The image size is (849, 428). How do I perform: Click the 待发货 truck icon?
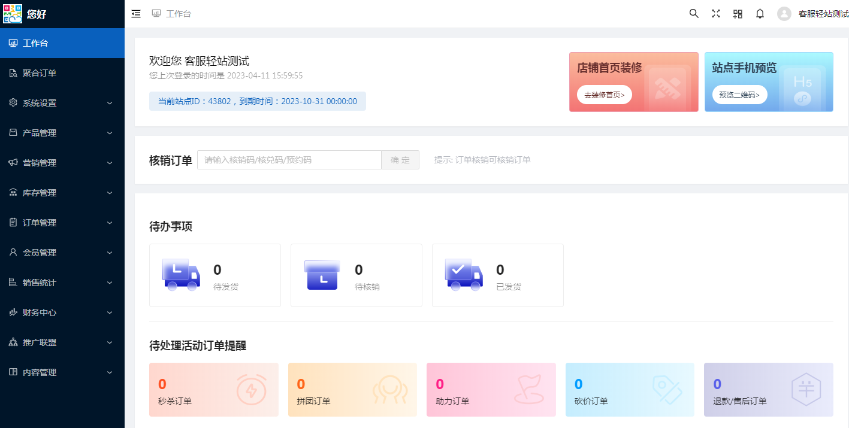click(181, 275)
